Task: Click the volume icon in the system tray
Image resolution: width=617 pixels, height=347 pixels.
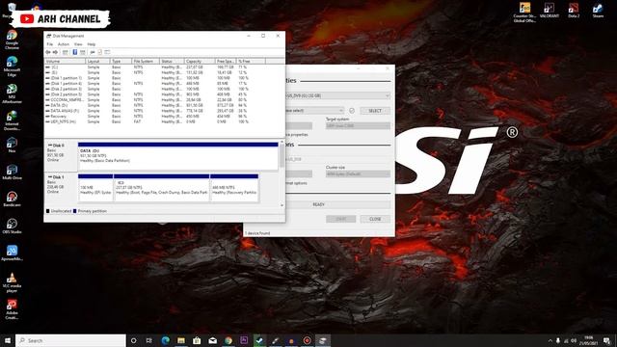Action: 575,340
